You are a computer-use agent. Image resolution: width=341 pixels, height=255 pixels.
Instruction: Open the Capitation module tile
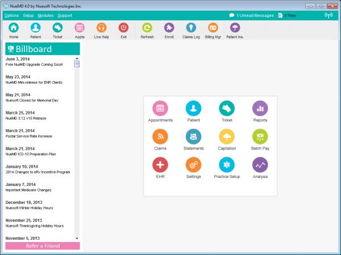point(227,137)
